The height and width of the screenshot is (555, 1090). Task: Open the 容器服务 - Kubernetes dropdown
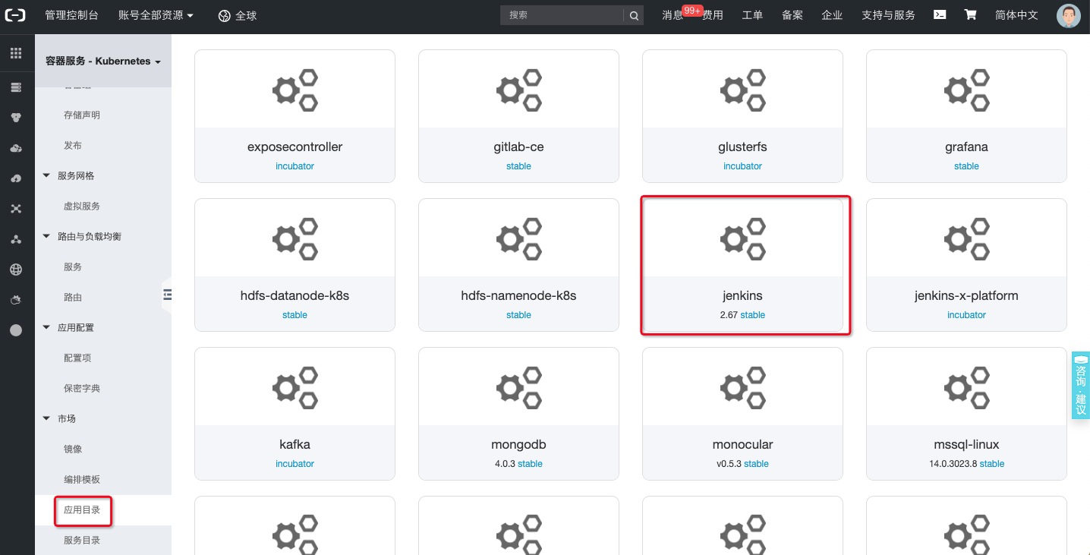click(x=103, y=61)
